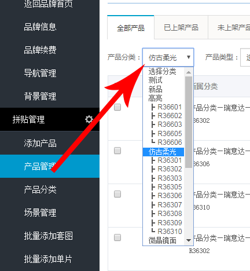The height and width of the screenshot is (271, 250).
Task: Tick the checkbox in the third product row
Action: [117, 194]
